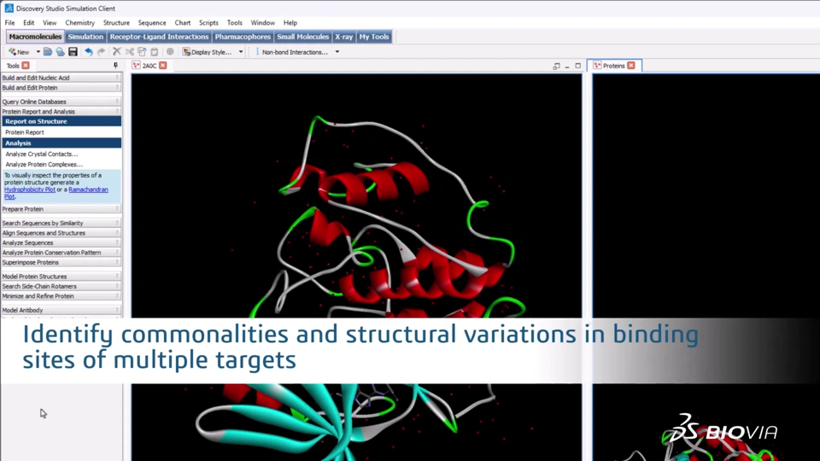The height and width of the screenshot is (461, 820).
Task: Click Analyze Crystal Contacts tool
Action: tap(41, 155)
